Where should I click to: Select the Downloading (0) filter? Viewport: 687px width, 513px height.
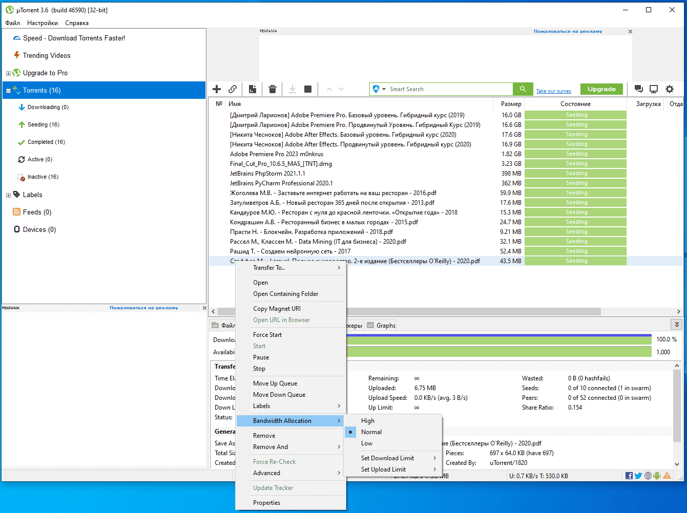click(x=48, y=107)
